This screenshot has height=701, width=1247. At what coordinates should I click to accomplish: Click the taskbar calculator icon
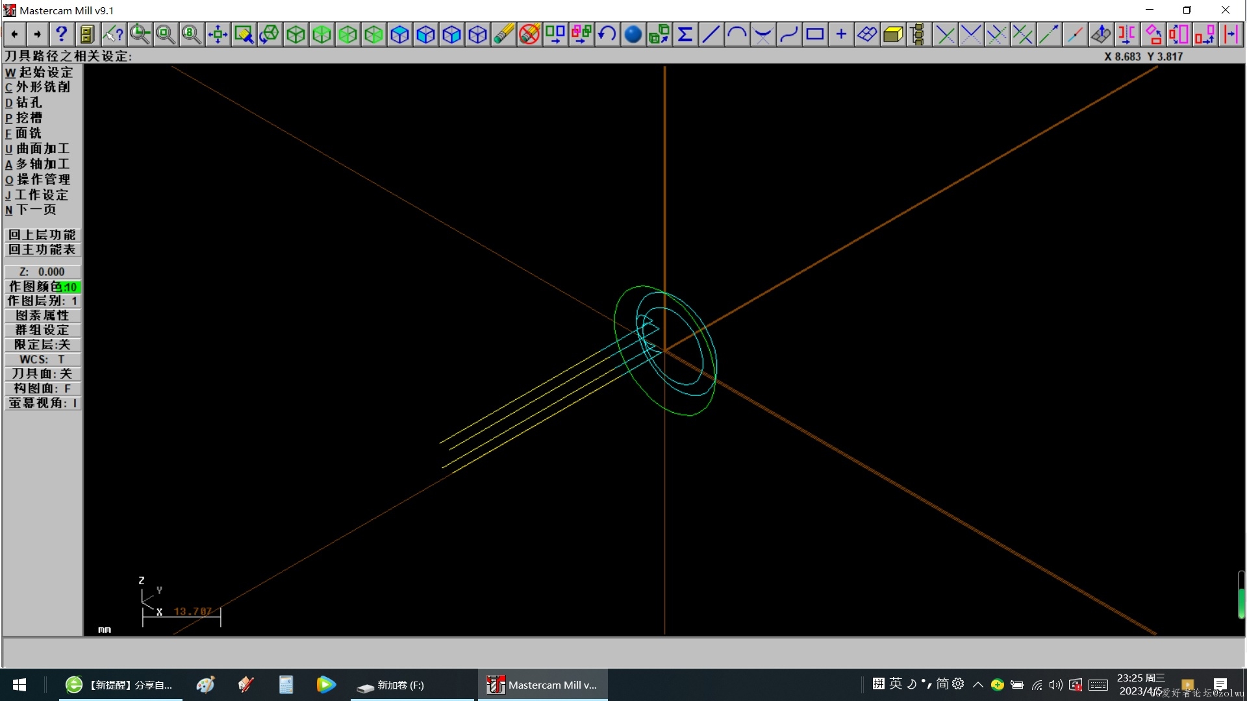(x=286, y=685)
